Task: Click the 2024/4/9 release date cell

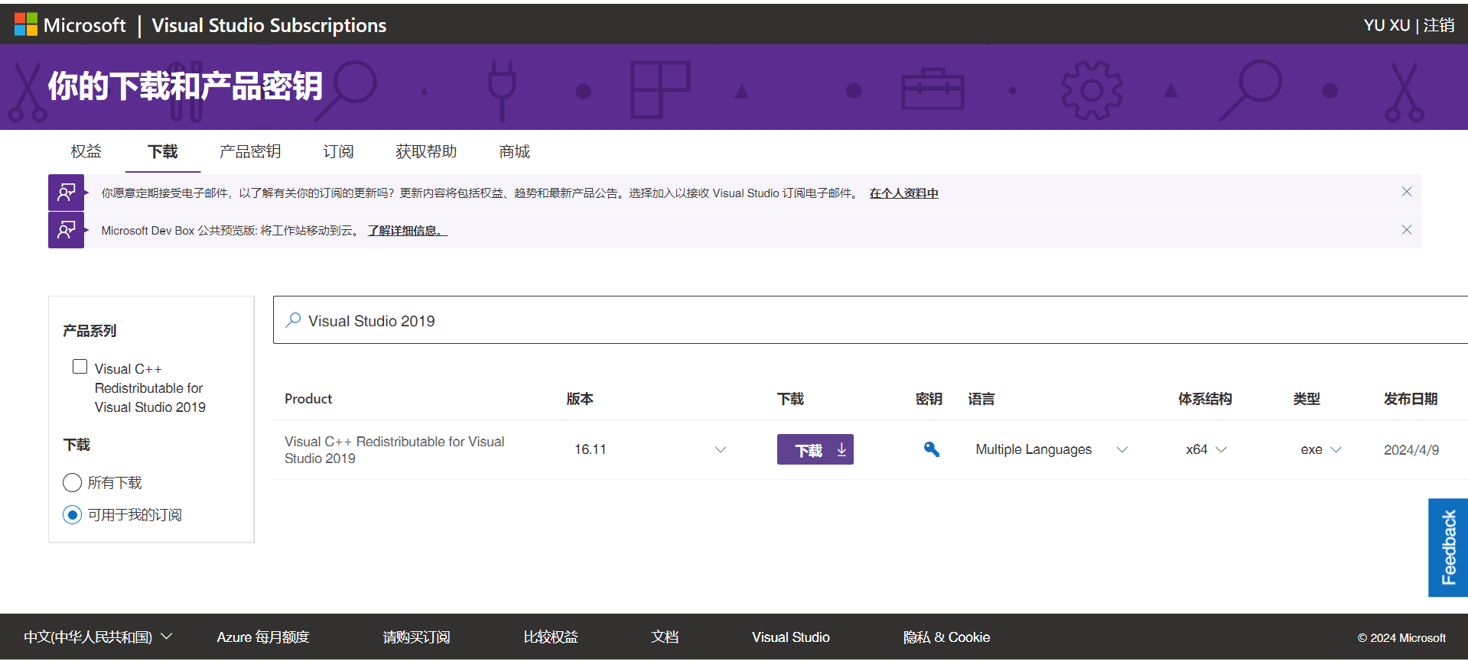Action: pyautogui.click(x=1411, y=450)
